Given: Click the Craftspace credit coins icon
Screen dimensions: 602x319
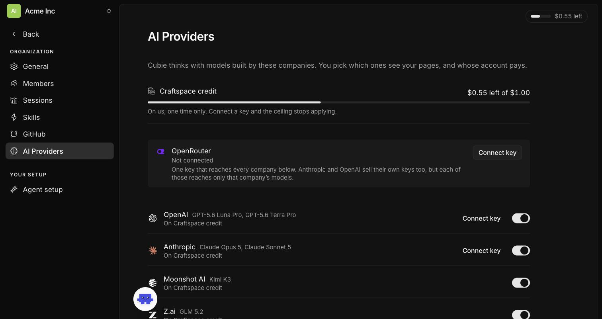Looking at the screenshot, I should (x=152, y=91).
